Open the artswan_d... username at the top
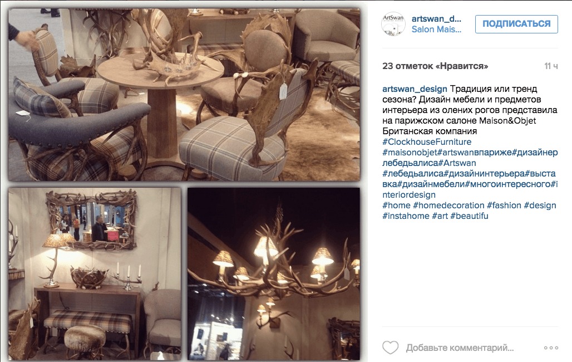 point(436,18)
